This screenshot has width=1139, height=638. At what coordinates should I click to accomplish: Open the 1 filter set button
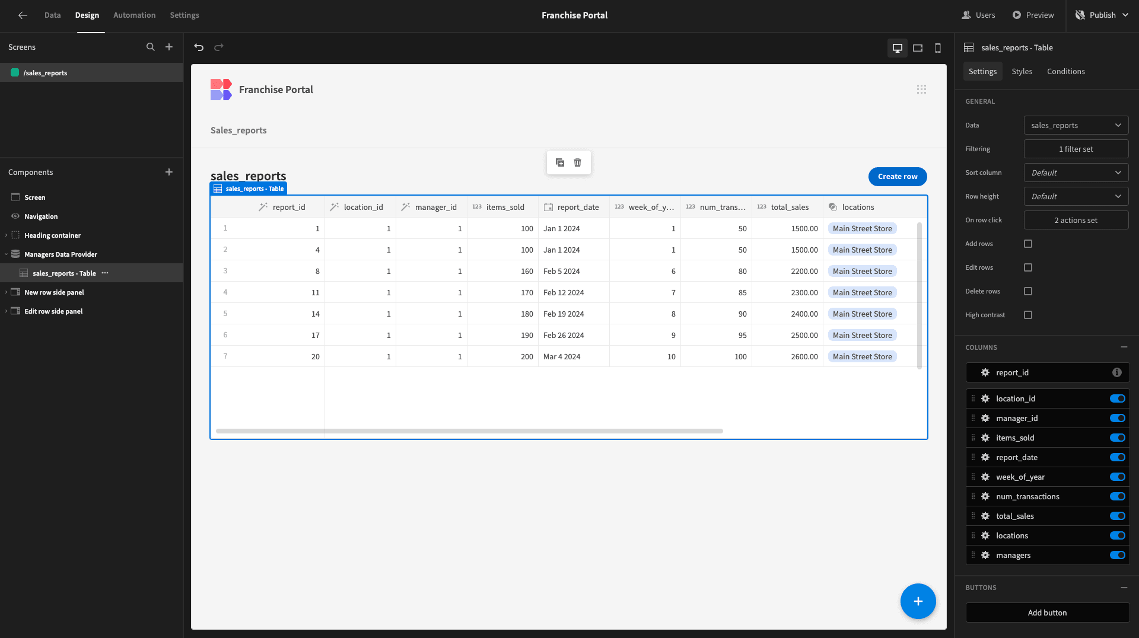click(1076, 149)
